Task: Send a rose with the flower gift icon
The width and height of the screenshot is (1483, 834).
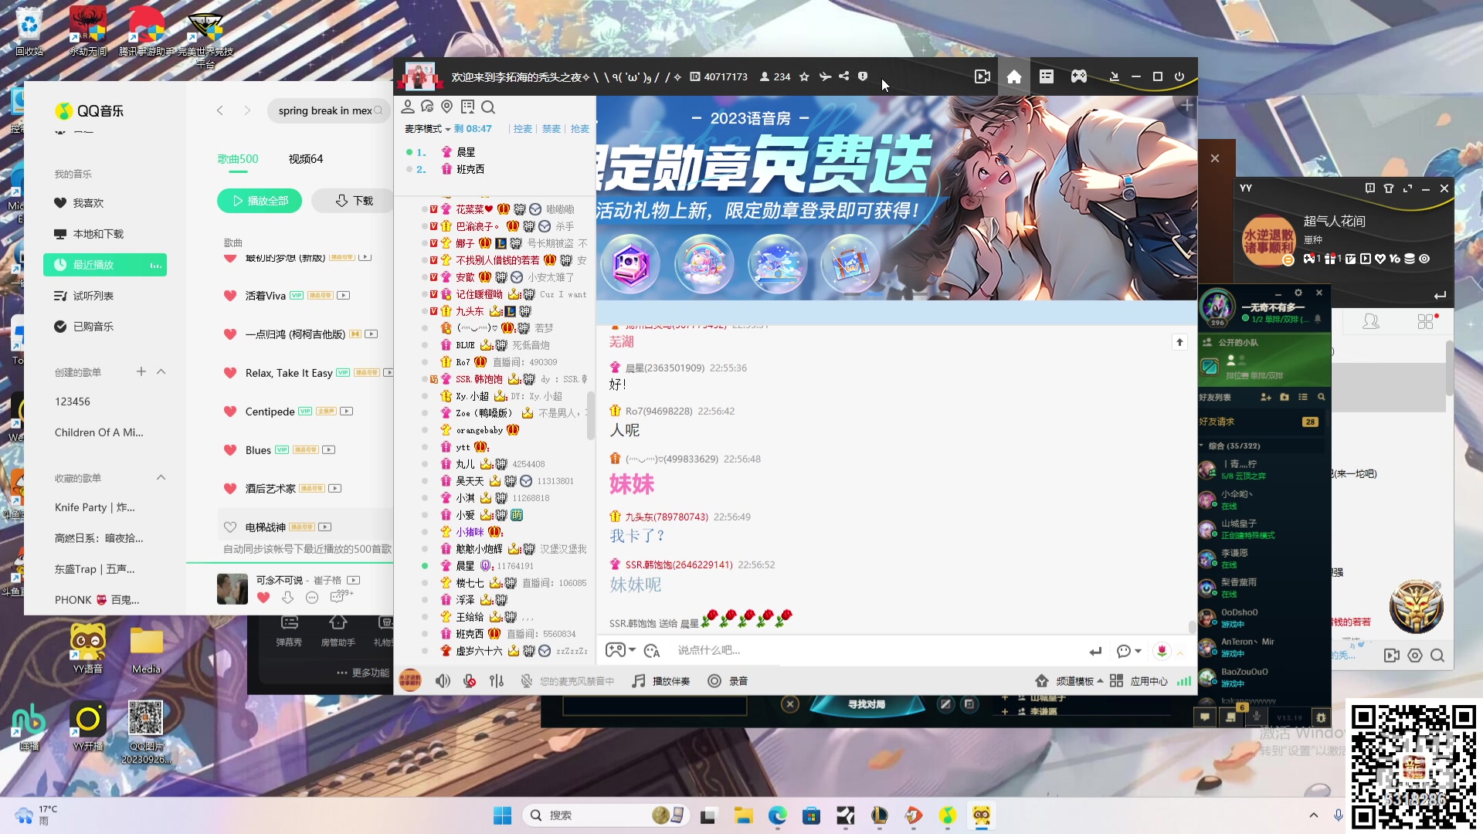Action: point(1162,651)
